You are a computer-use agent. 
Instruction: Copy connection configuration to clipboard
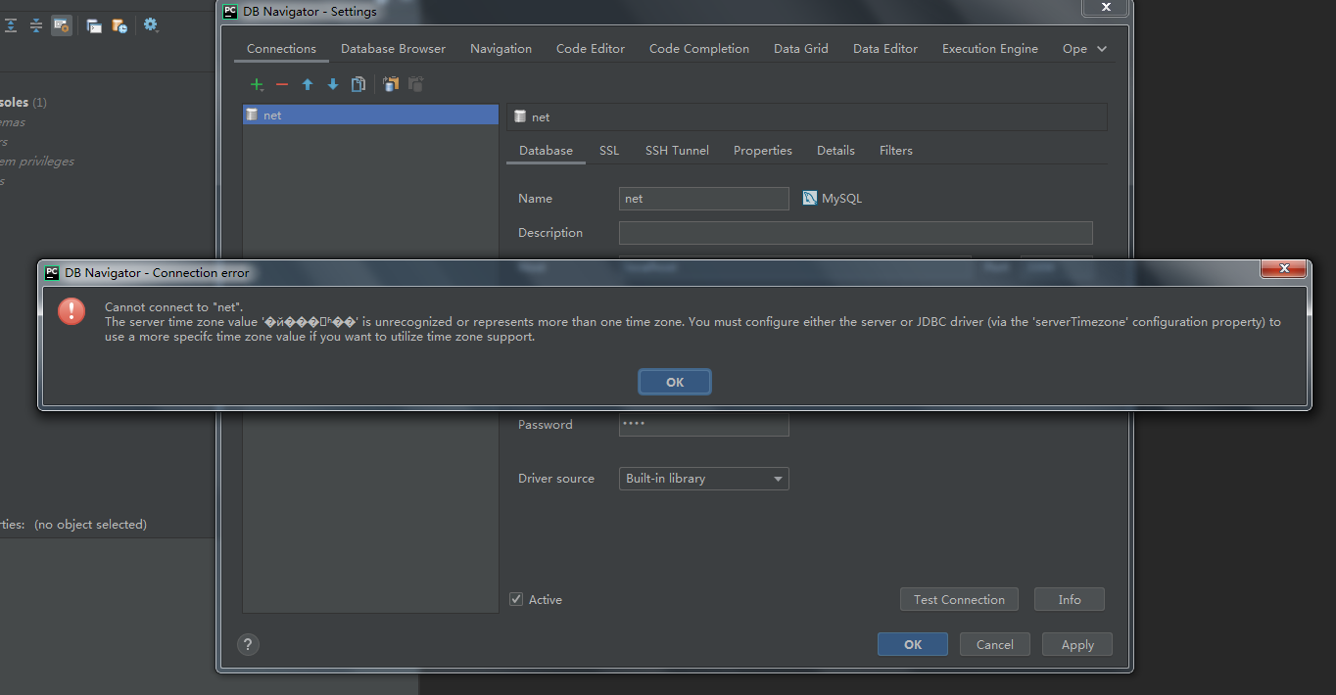391,84
